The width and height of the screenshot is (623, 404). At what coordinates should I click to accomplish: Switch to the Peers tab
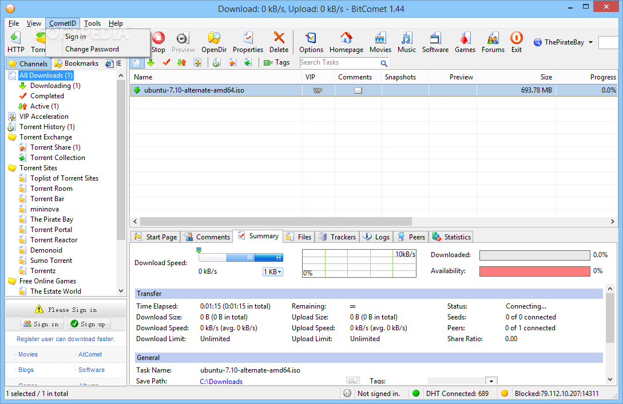point(412,237)
